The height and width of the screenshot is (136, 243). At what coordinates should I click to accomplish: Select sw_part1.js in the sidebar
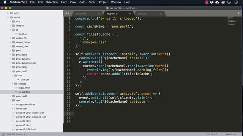[x=24, y=92]
